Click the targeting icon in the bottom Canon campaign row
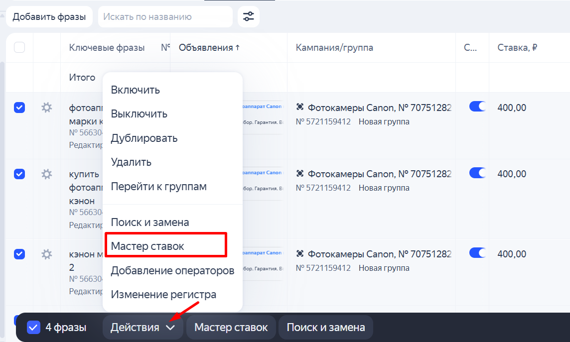This screenshot has height=342, width=570. [299, 253]
